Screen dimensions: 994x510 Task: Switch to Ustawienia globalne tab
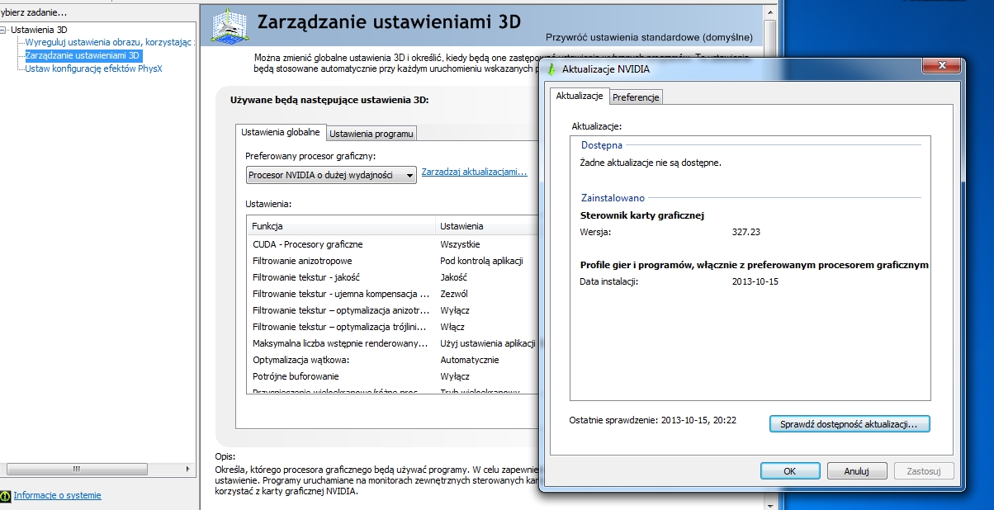[281, 132]
